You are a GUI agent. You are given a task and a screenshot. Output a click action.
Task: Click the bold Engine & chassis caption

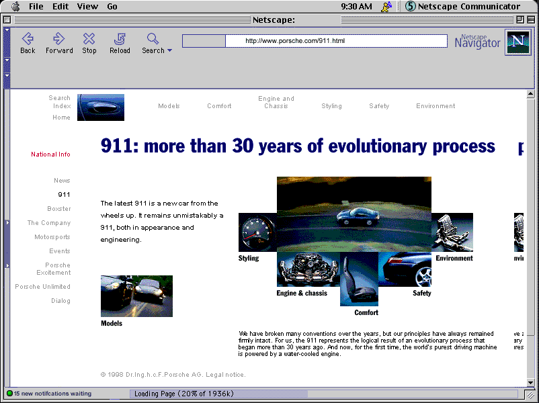pos(302,293)
